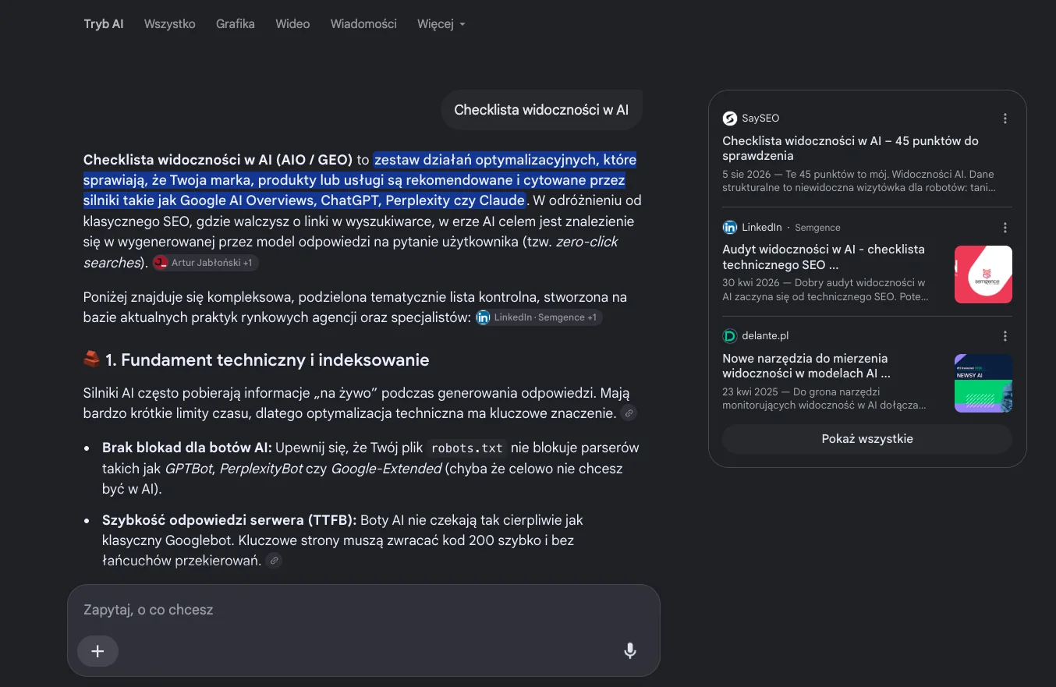Click the 'Perplexity czy Claude' highlighted text
The height and width of the screenshot is (687, 1056).
coord(455,200)
